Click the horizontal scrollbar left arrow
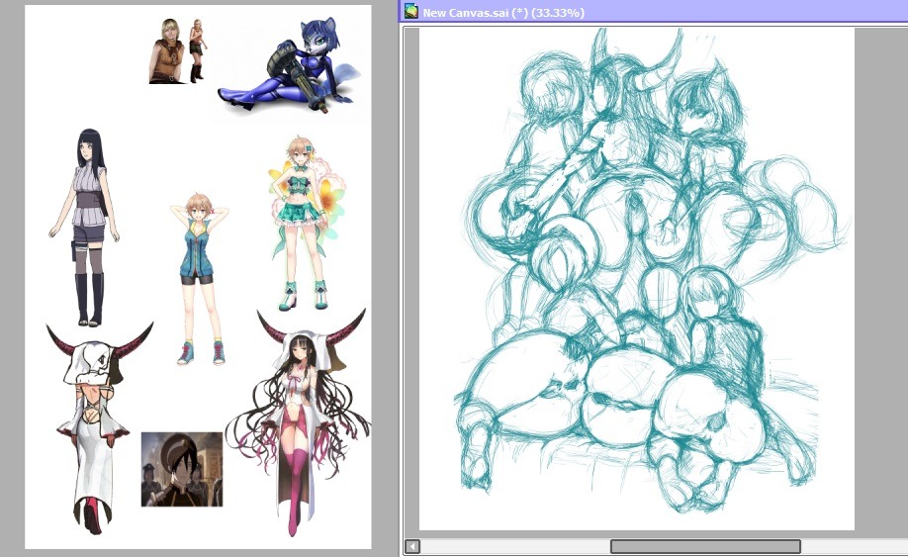Screen dimensions: 908x557 [x=412, y=546]
